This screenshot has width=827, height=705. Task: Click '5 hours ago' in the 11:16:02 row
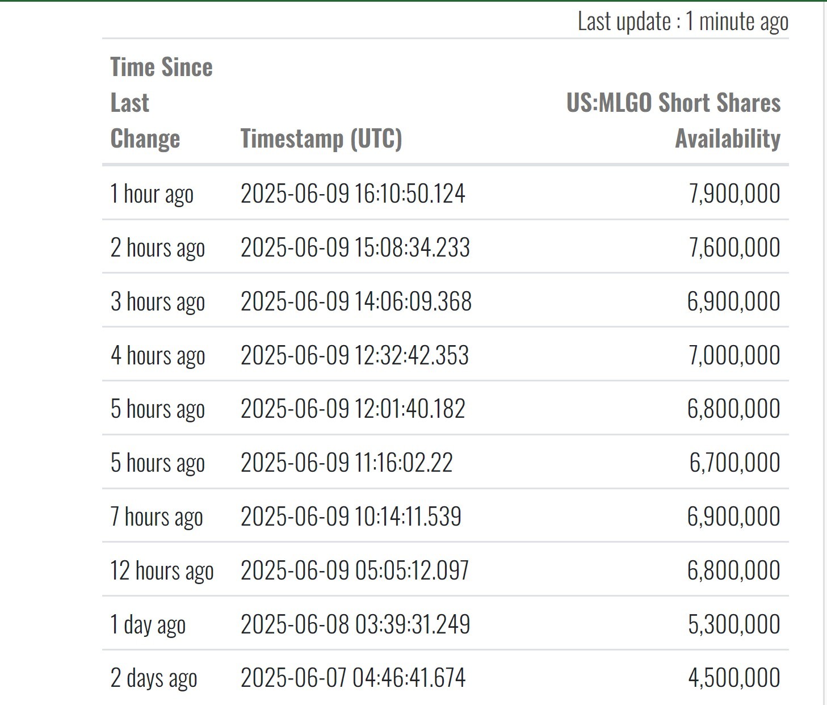point(158,463)
